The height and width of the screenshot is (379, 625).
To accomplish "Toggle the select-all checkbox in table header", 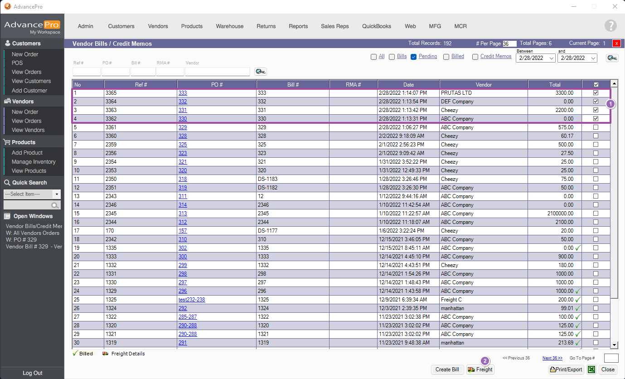I will (x=596, y=84).
